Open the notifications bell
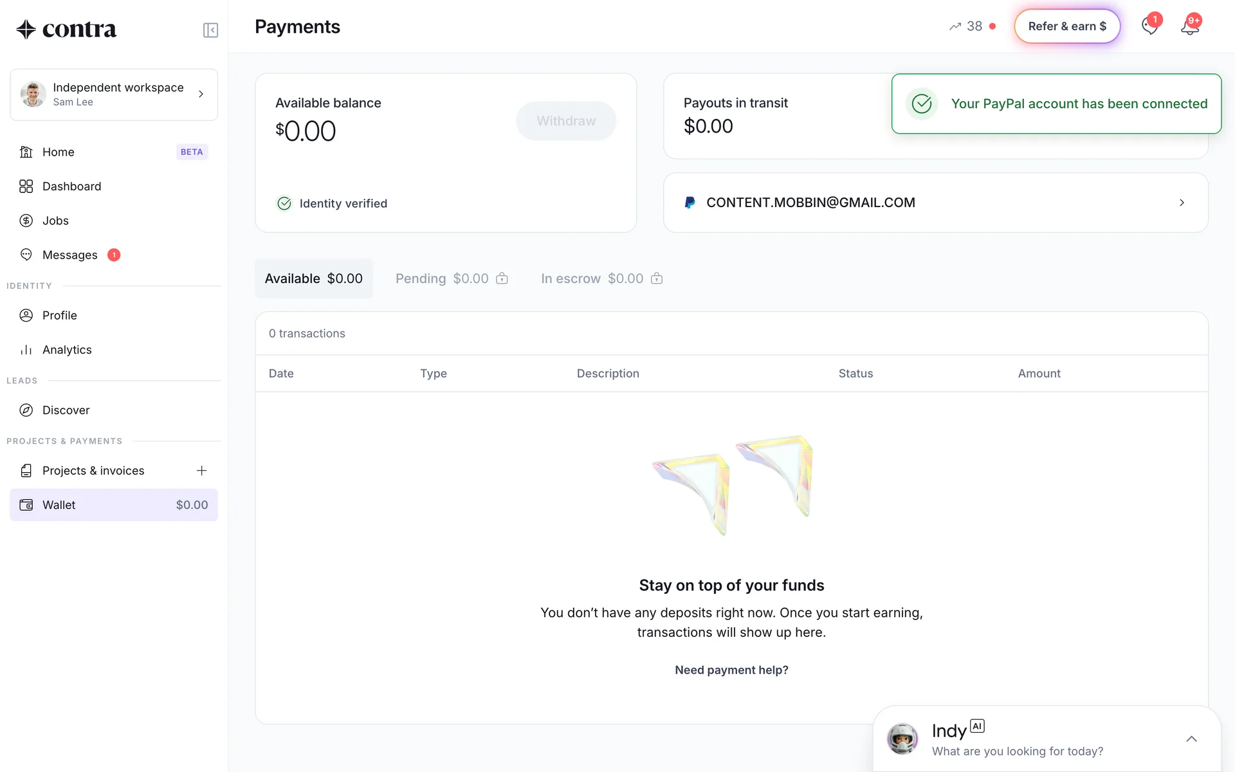This screenshot has height=772, width=1235. click(x=1190, y=27)
